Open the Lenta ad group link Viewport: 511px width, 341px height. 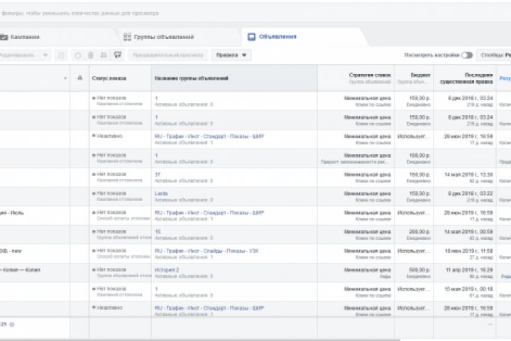[161, 193]
